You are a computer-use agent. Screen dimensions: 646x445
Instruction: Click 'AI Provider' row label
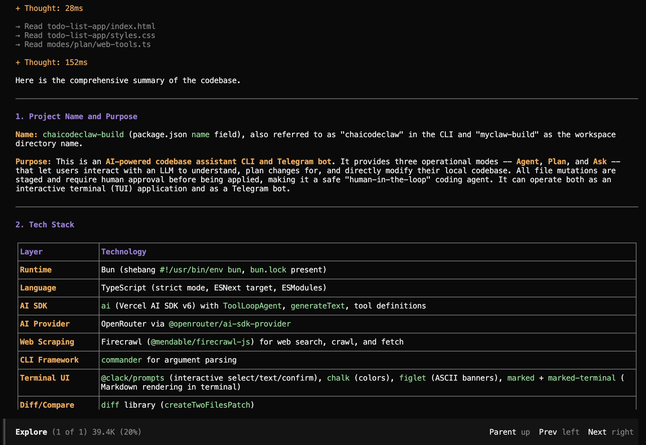coord(45,324)
